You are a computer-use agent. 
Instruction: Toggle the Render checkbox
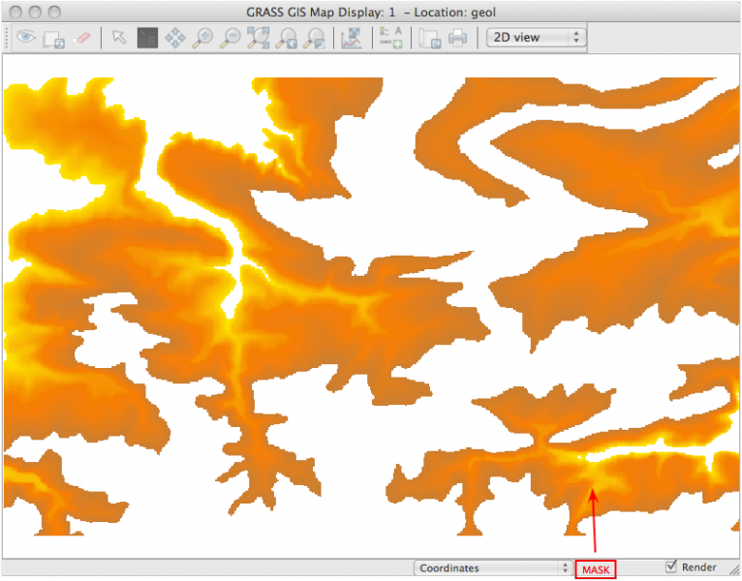671,566
